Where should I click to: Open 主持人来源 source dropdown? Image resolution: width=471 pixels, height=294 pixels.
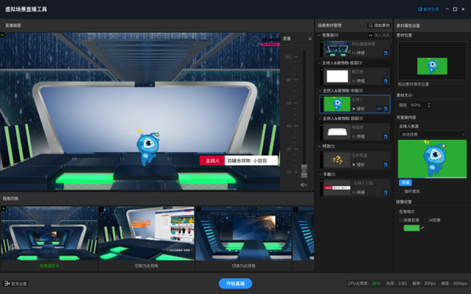point(432,135)
